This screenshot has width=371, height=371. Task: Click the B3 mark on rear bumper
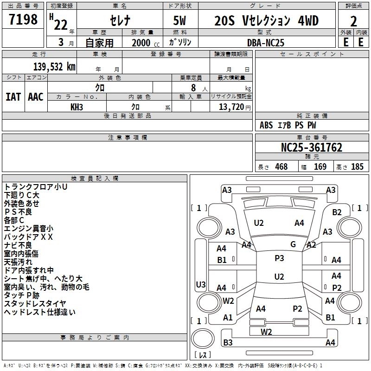click(x=228, y=342)
